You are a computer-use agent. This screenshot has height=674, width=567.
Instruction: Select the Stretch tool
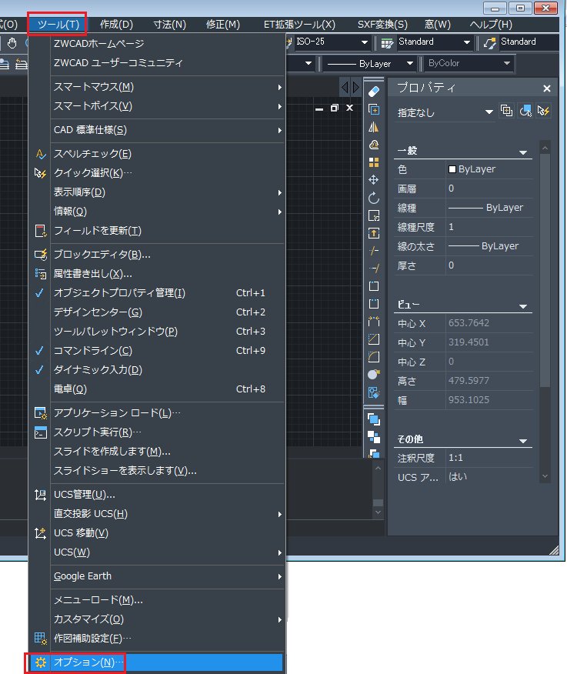pos(374,233)
